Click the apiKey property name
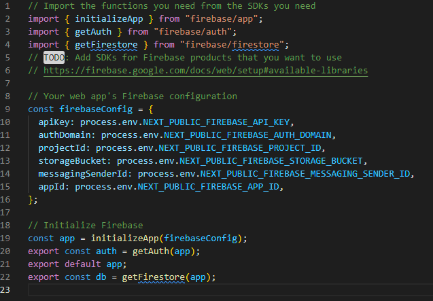Screen dimensions: 433x301 point(57,122)
